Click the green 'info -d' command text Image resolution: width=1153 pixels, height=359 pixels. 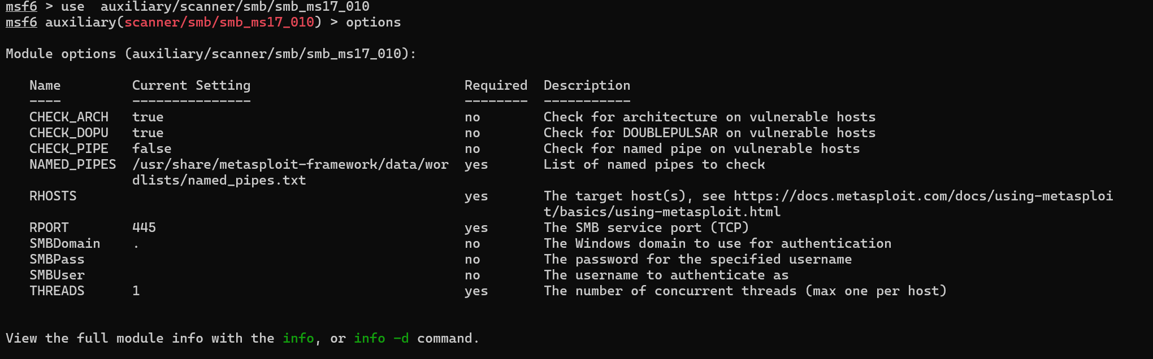click(x=381, y=339)
